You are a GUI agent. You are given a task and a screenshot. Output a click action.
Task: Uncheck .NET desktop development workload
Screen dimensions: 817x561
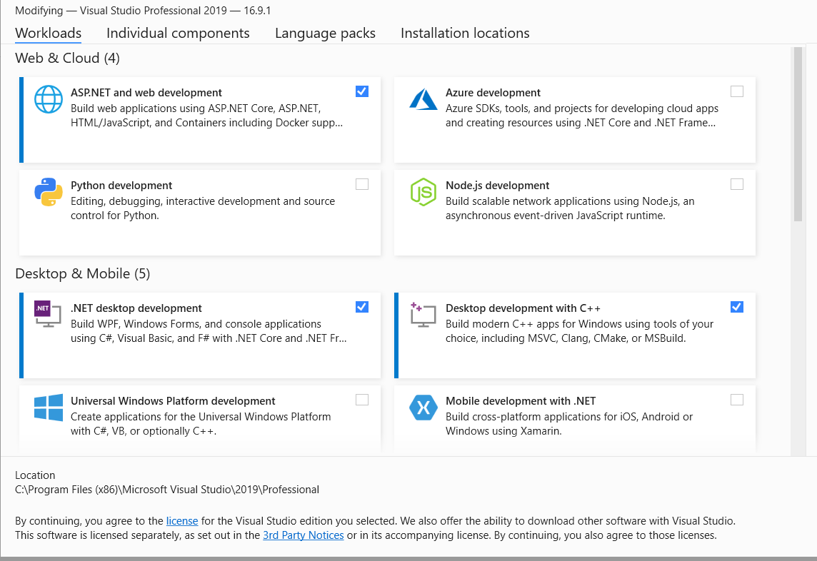[x=362, y=308]
